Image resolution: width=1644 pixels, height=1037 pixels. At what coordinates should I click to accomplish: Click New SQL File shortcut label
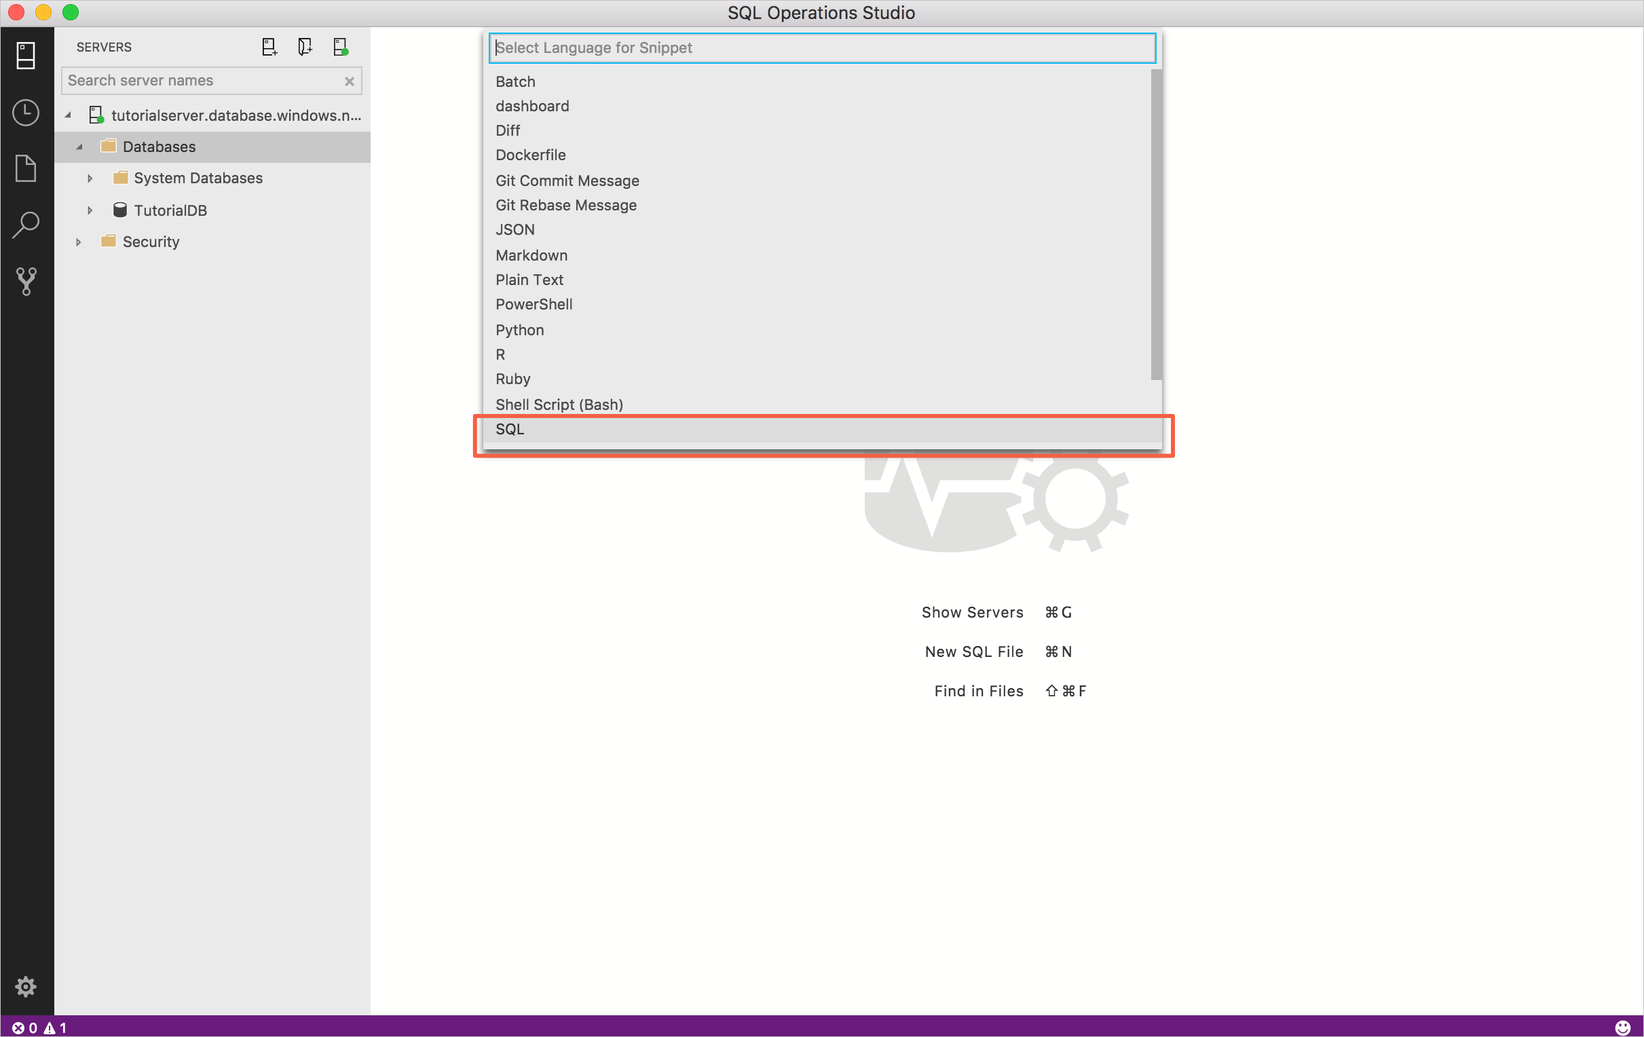[x=974, y=651]
